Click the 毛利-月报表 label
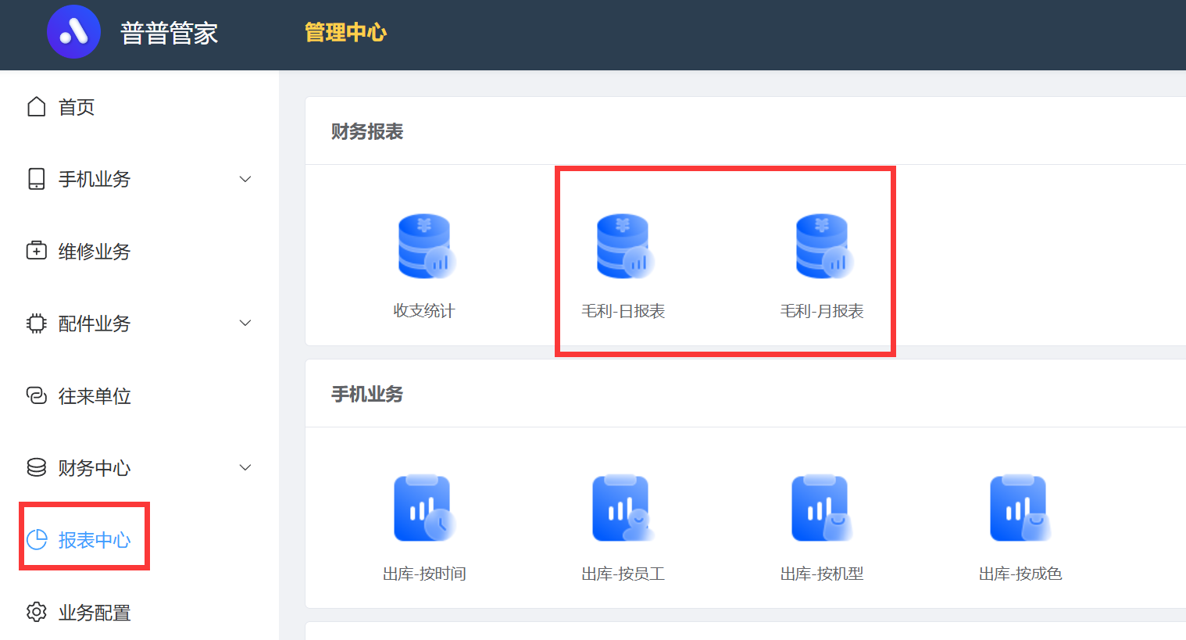Image resolution: width=1186 pixels, height=640 pixels. coord(822,311)
